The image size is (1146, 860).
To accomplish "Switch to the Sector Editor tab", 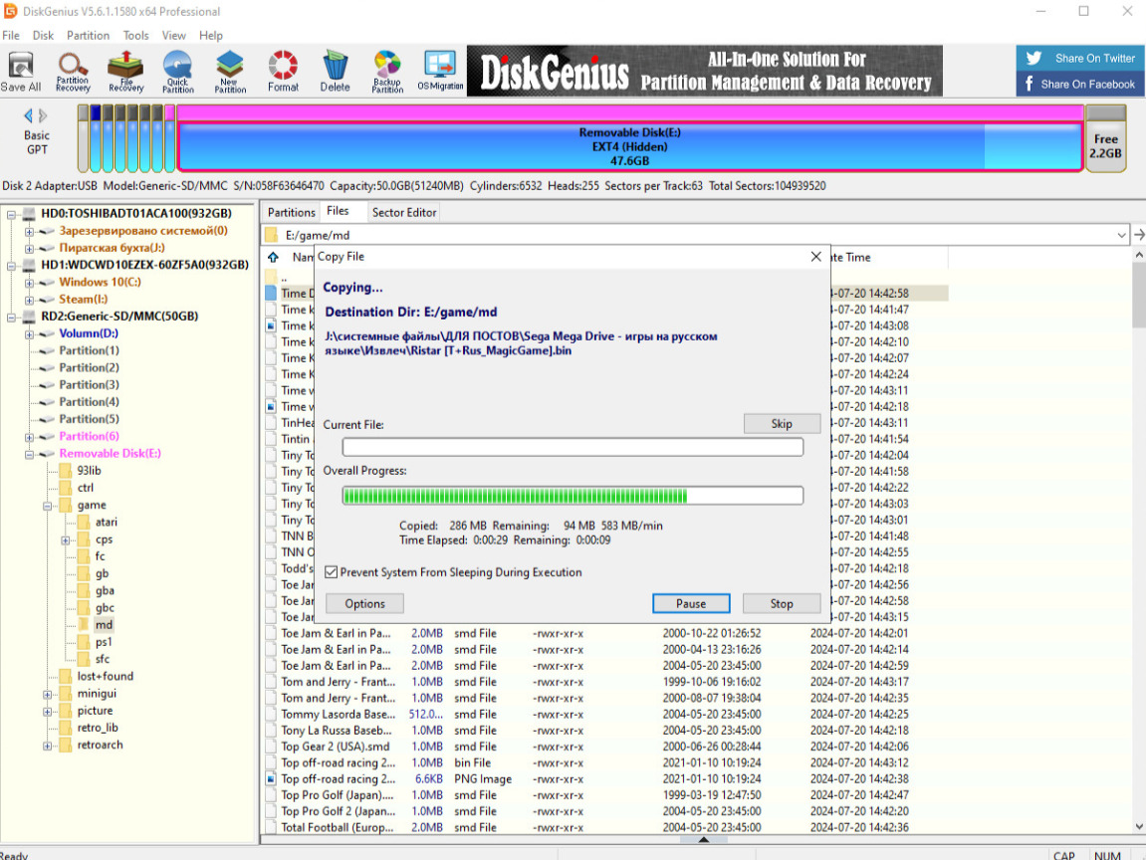I will [403, 212].
